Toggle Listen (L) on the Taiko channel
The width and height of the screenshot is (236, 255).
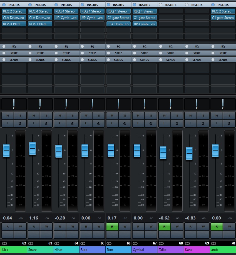click(x=164, y=123)
